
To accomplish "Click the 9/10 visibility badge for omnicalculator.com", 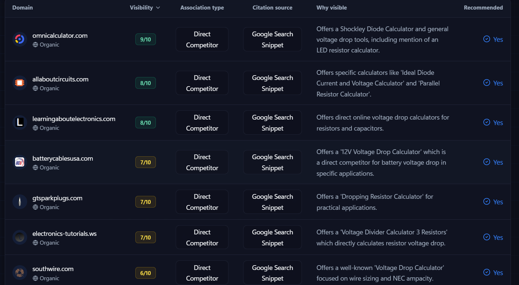I will [146, 39].
